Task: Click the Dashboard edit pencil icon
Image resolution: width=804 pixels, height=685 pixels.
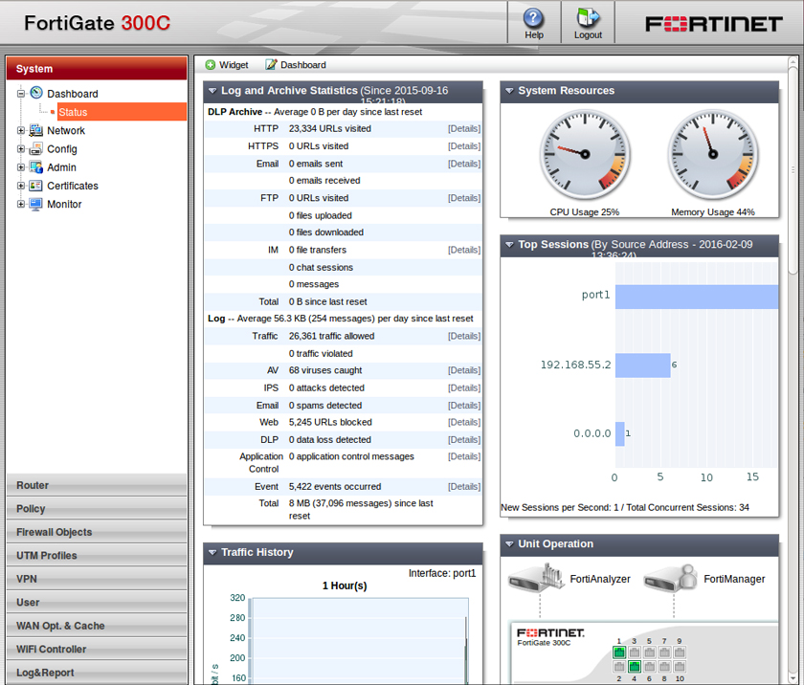Action: click(x=271, y=64)
